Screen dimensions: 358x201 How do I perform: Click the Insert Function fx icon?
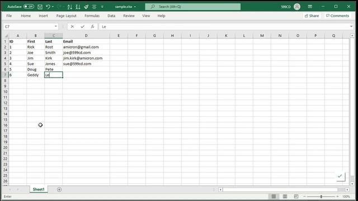pos(92,27)
